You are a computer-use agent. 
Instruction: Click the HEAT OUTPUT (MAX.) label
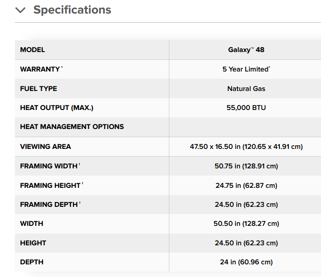(57, 107)
